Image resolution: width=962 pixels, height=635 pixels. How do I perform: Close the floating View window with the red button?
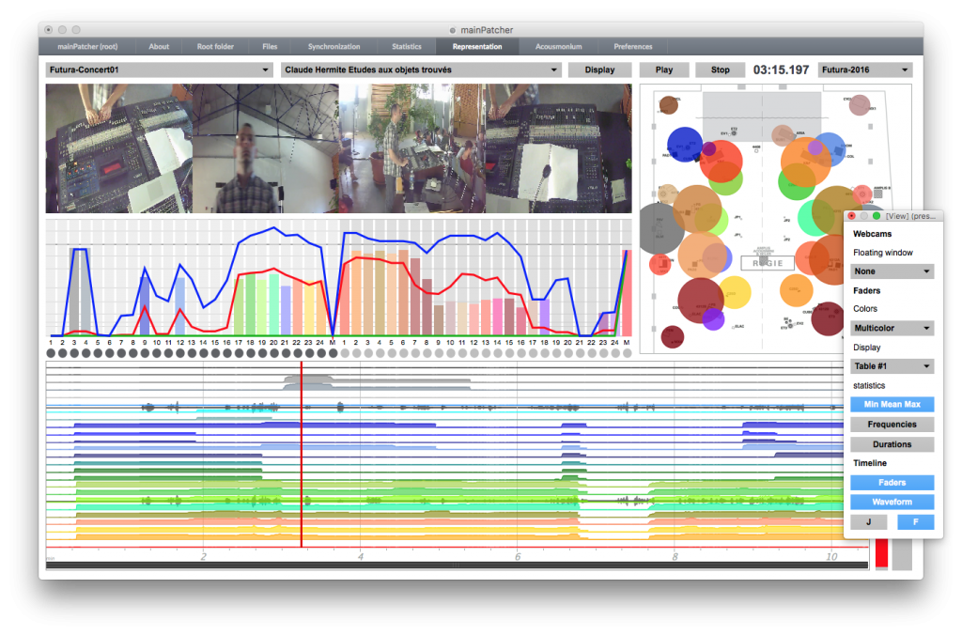[851, 216]
